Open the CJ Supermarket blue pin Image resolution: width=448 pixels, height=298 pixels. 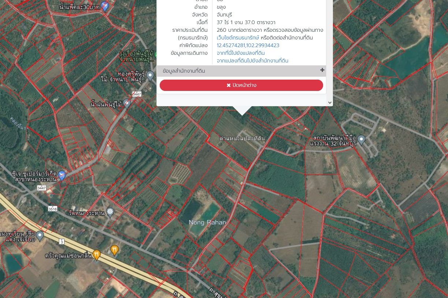62,176
